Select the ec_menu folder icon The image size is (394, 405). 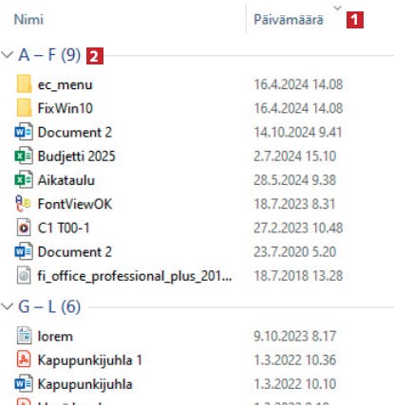[x=24, y=84]
